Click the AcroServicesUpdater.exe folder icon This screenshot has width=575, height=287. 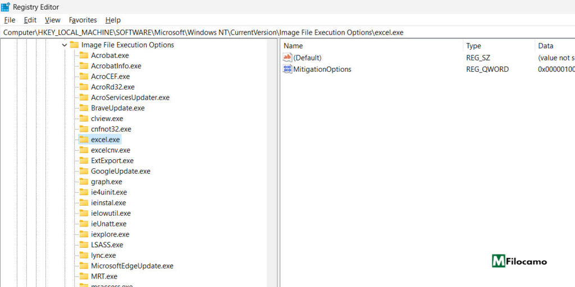(x=84, y=98)
